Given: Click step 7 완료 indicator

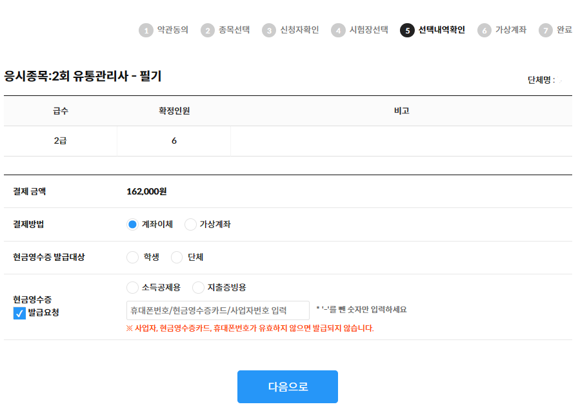Looking at the screenshot, I should pos(555,30).
